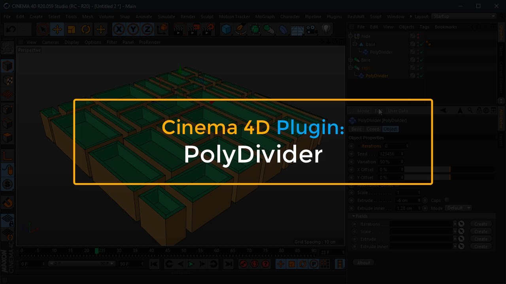Expand the capital Base object

tap(351, 60)
